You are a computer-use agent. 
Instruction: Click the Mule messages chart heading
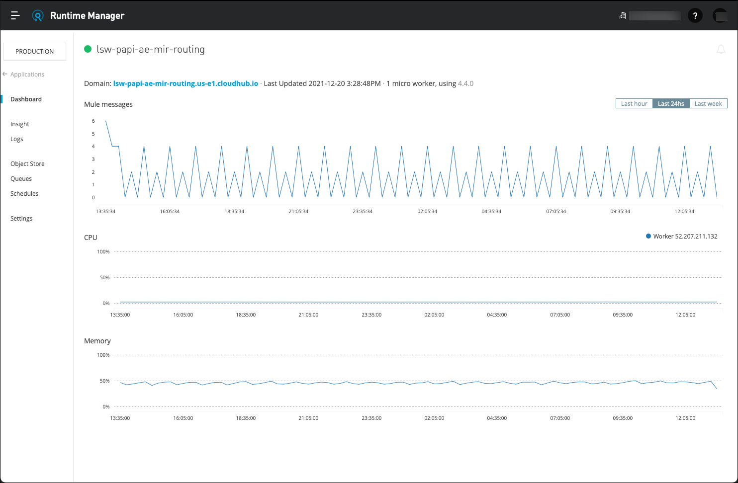(x=108, y=104)
